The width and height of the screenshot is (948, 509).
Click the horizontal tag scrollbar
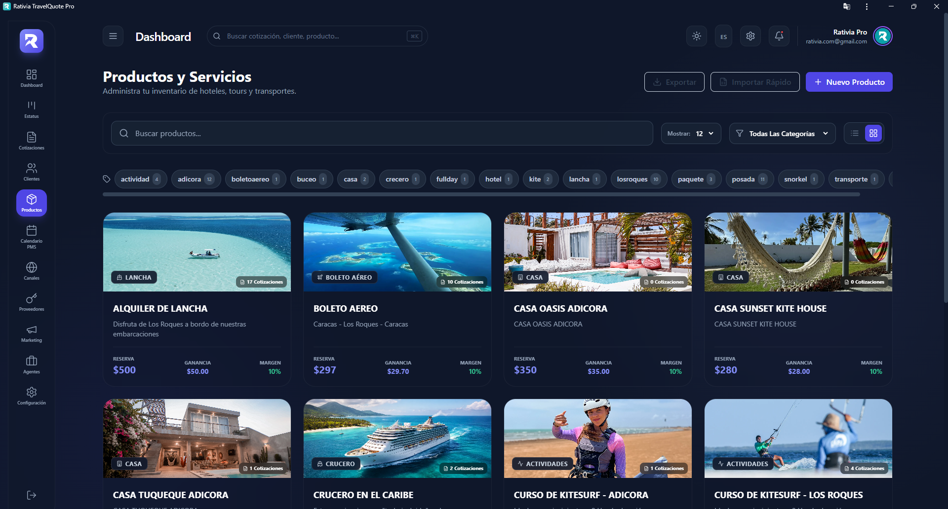pyautogui.click(x=481, y=194)
